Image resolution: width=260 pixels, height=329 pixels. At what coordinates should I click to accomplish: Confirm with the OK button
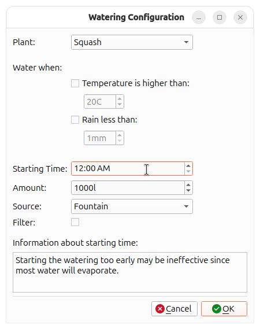pyautogui.click(x=224, y=309)
